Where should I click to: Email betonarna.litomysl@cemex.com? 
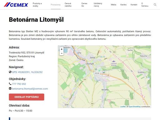coord(30,89)
